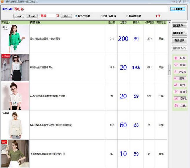Choose the 化妆品 cosmetics category icon

tap(176, 71)
